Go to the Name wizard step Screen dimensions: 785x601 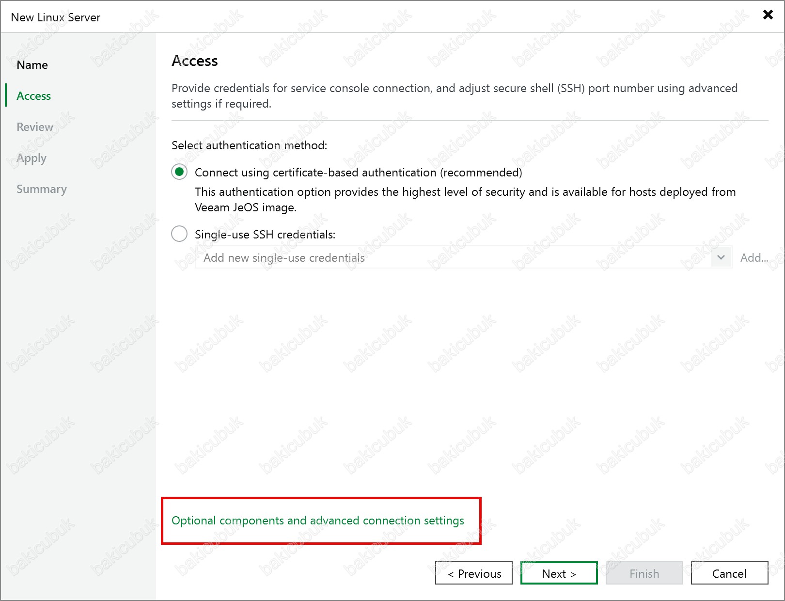click(x=32, y=65)
